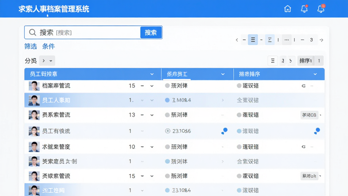Viewport: 348px width, 196px height.
Task: Click the minus icon in row numbered 10
Action: pyautogui.click(x=142, y=147)
